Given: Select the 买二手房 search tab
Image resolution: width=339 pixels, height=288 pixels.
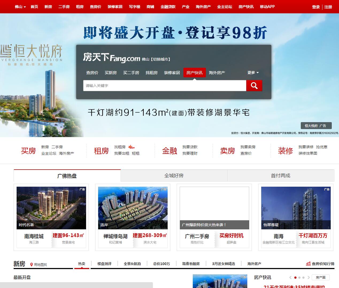Looking at the screenshot, I should (131, 73).
